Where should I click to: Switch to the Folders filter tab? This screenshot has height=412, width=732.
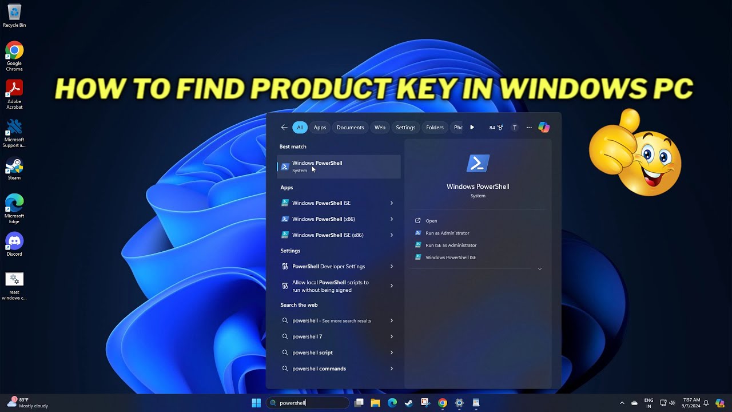tap(435, 128)
